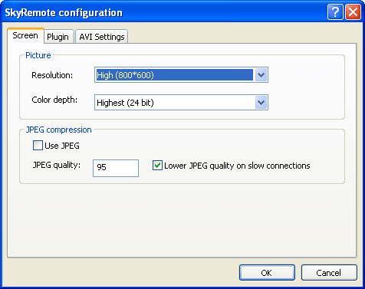This screenshot has height=289, width=365.
Task: Close the SkyRemote configuration window
Action: coord(353,12)
